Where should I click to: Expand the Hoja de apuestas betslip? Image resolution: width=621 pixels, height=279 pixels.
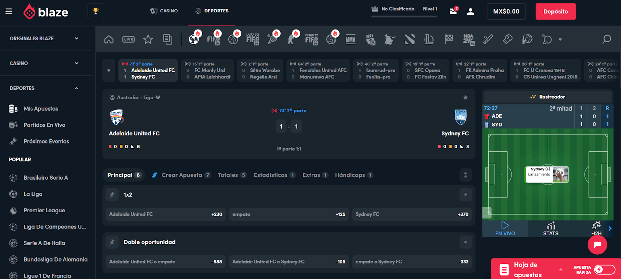pos(560,269)
